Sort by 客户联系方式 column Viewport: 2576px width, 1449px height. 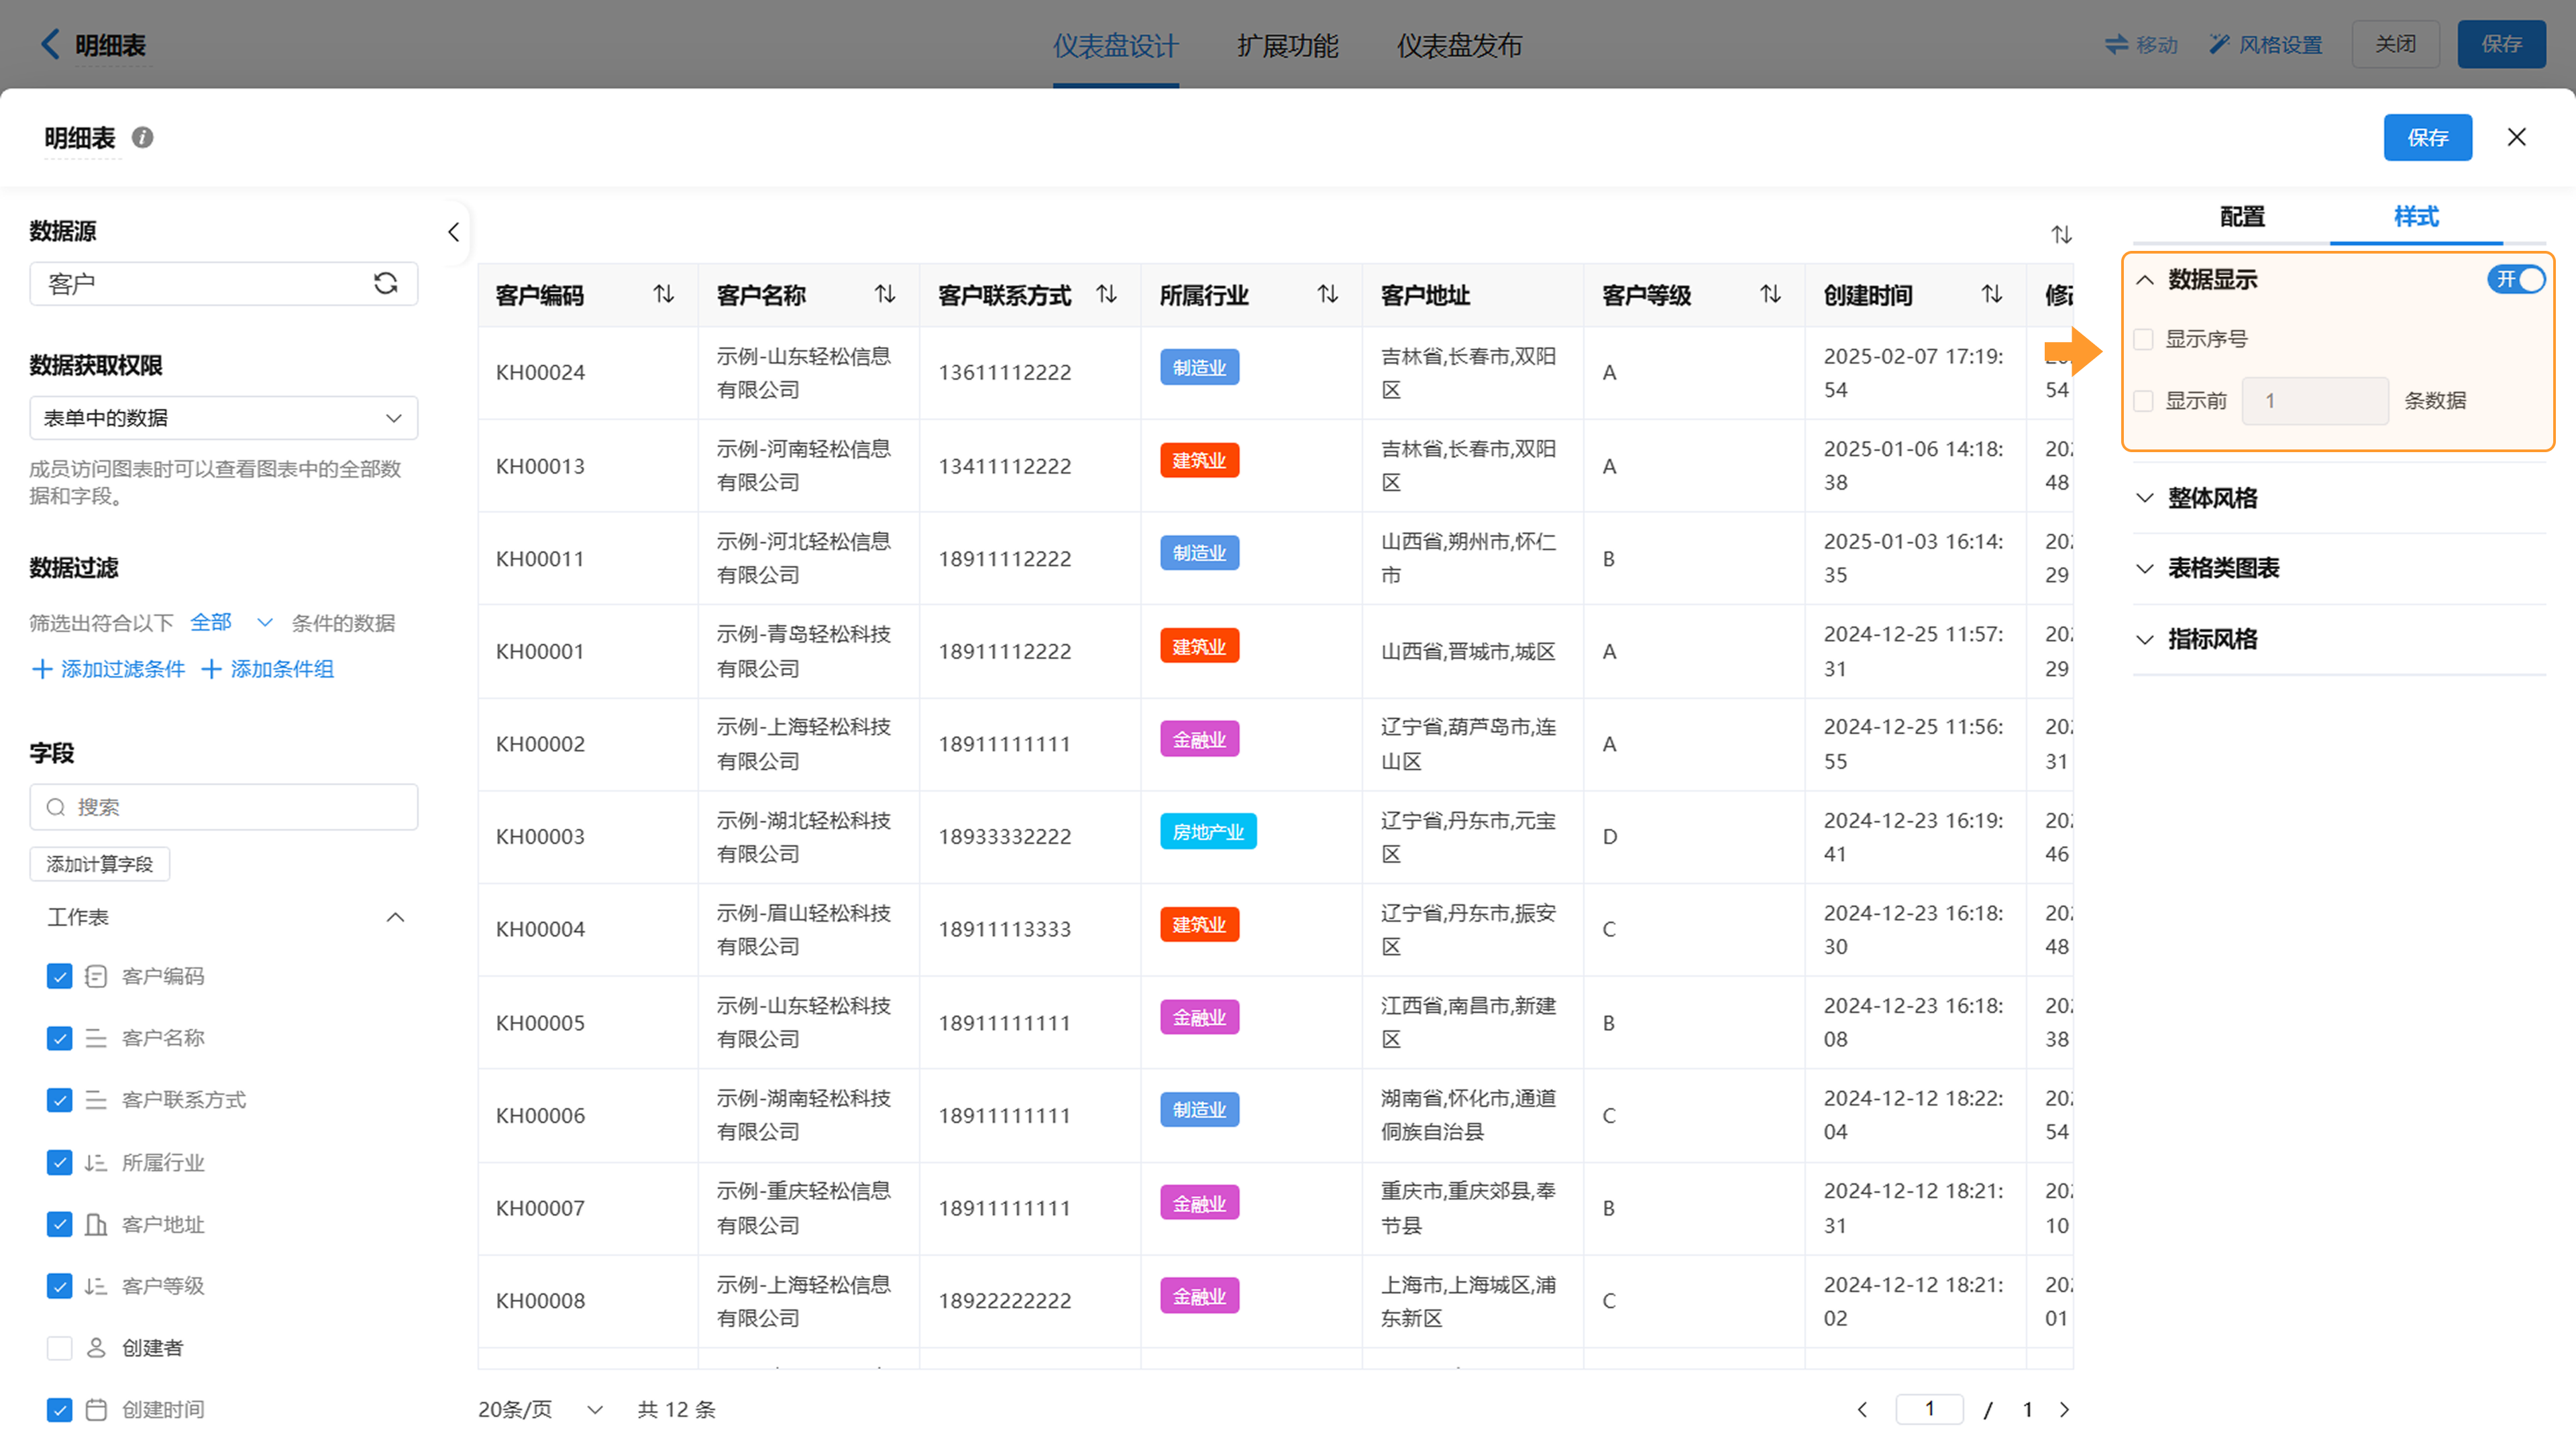pyautogui.click(x=1106, y=294)
